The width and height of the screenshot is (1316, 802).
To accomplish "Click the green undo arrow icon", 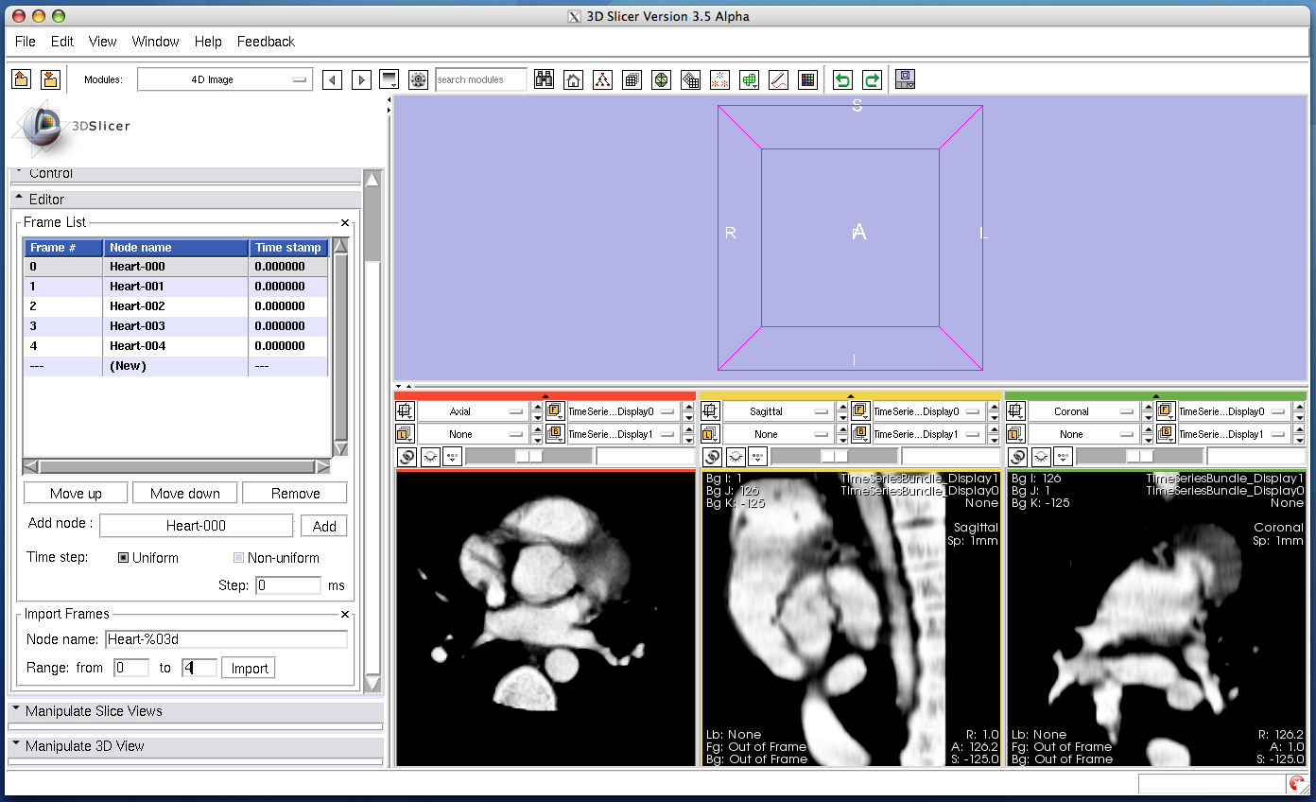I will pyautogui.click(x=842, y=80).
